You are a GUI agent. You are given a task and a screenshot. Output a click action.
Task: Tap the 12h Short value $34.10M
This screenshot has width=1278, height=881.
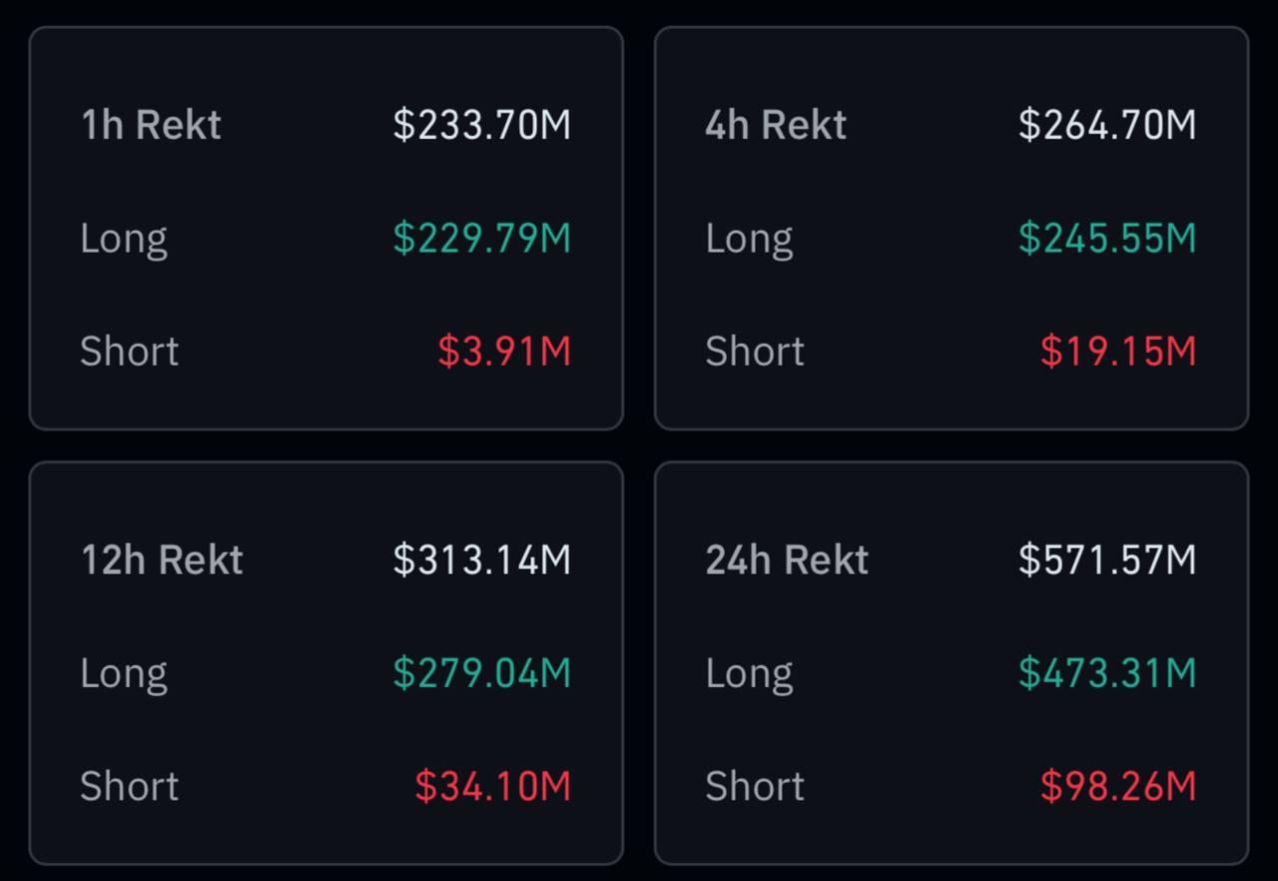click(x=492, y=786)
